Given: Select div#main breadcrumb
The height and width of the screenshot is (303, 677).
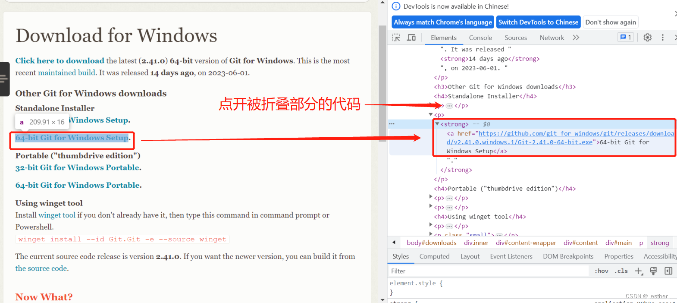Looking at the screenshot, I should pyautogui.click(x=618, y=243).
